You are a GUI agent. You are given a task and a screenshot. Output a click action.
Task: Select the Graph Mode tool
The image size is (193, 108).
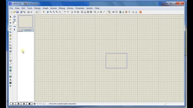11,45
